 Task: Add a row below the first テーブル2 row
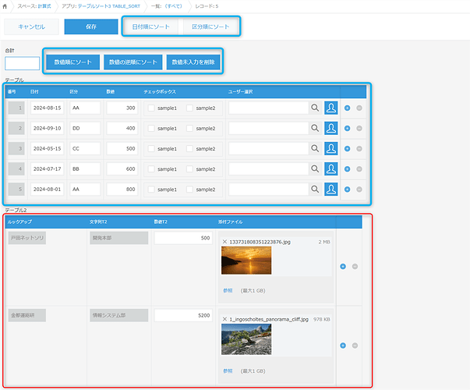(x=343, y=266)
